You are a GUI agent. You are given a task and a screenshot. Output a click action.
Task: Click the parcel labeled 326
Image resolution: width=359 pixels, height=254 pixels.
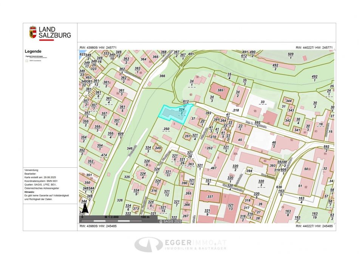(x=120, y=200)
